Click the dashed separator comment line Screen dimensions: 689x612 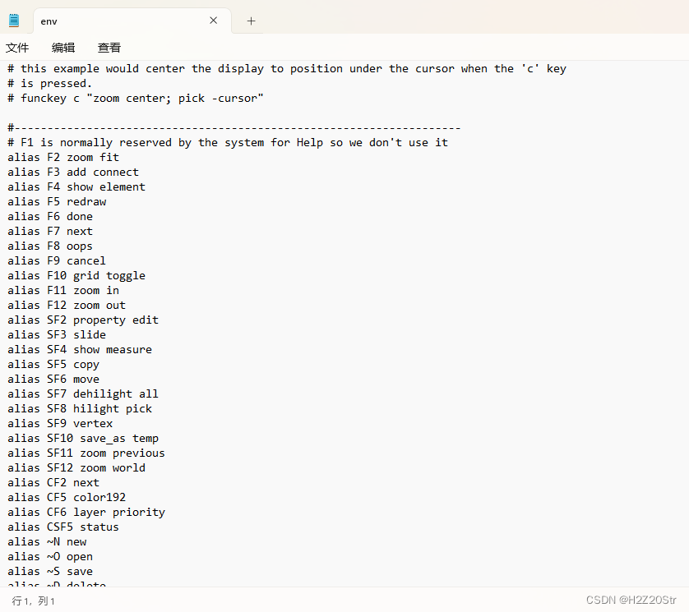click(x=234, y=127)
